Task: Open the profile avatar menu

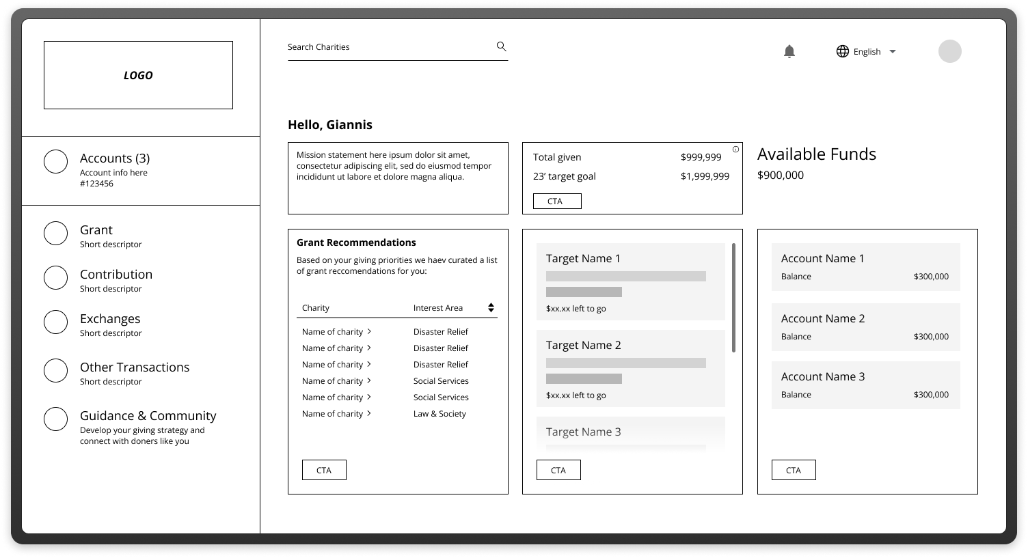Action: [x=950, y=51]
